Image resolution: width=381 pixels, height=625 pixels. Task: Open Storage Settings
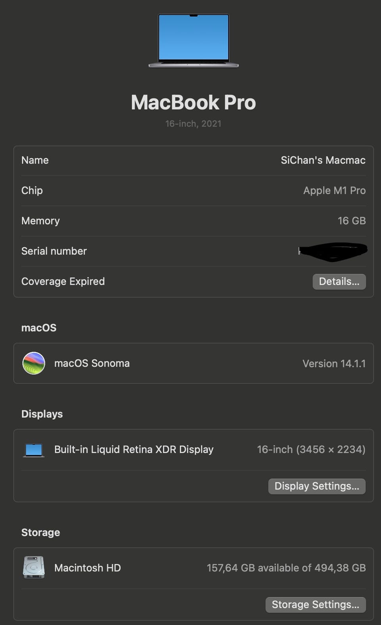(x=316, y=605)
